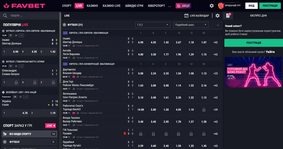Open the Флора Таллінн match
This screenshot has height=149, width=283.
tap(72, 120)
